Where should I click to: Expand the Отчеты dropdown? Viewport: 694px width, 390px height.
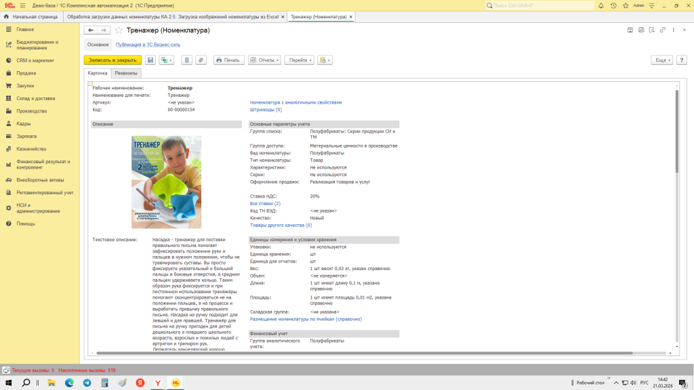tap(264, 60)
